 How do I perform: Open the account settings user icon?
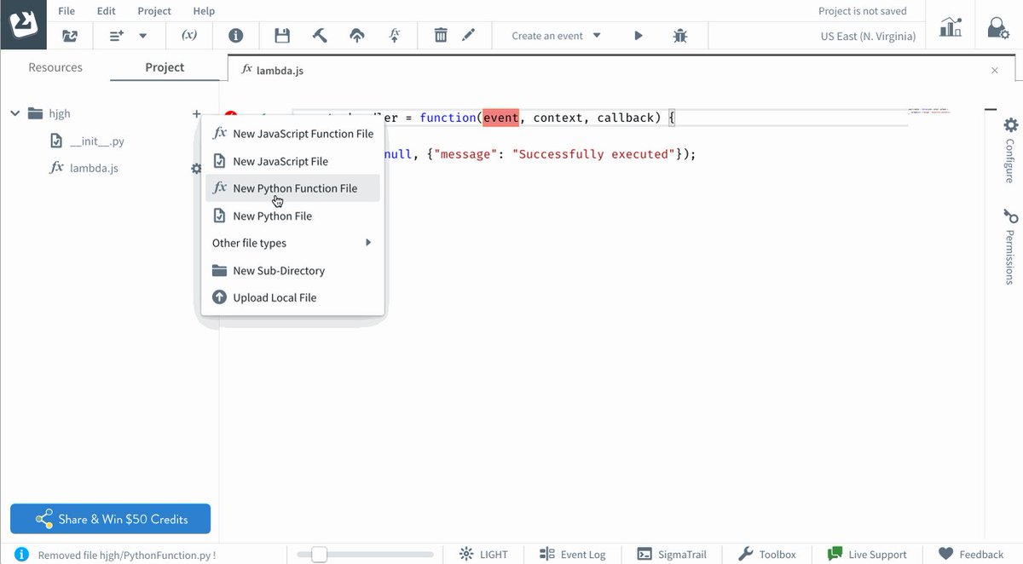[998, 26]
